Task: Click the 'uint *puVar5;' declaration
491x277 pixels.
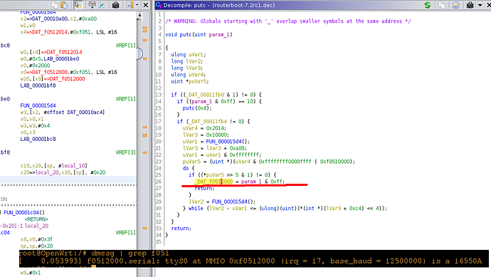Action: click(x=190, y=81)
